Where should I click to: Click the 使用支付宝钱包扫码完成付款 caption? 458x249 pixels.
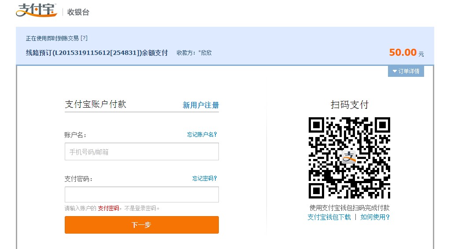click(x=349, y=208)
